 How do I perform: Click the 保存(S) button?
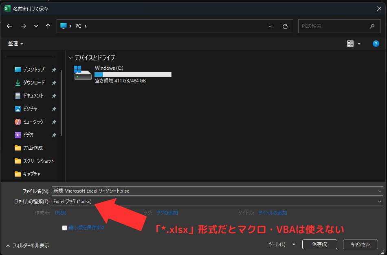(x=320, y=244)
